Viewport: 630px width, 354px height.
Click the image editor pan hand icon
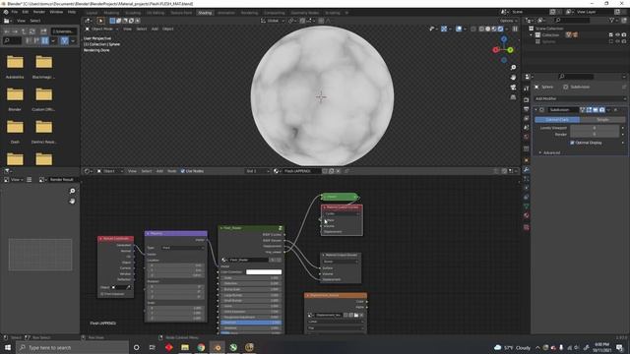[x=72, y=201]
